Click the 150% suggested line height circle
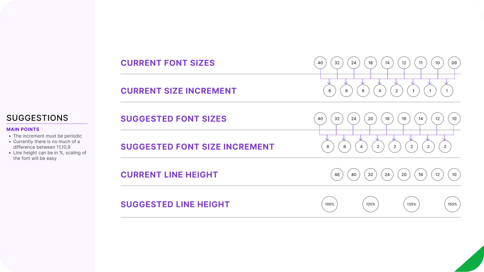The height and width of the screenshot is (272, 484). [x=453, y=204]
